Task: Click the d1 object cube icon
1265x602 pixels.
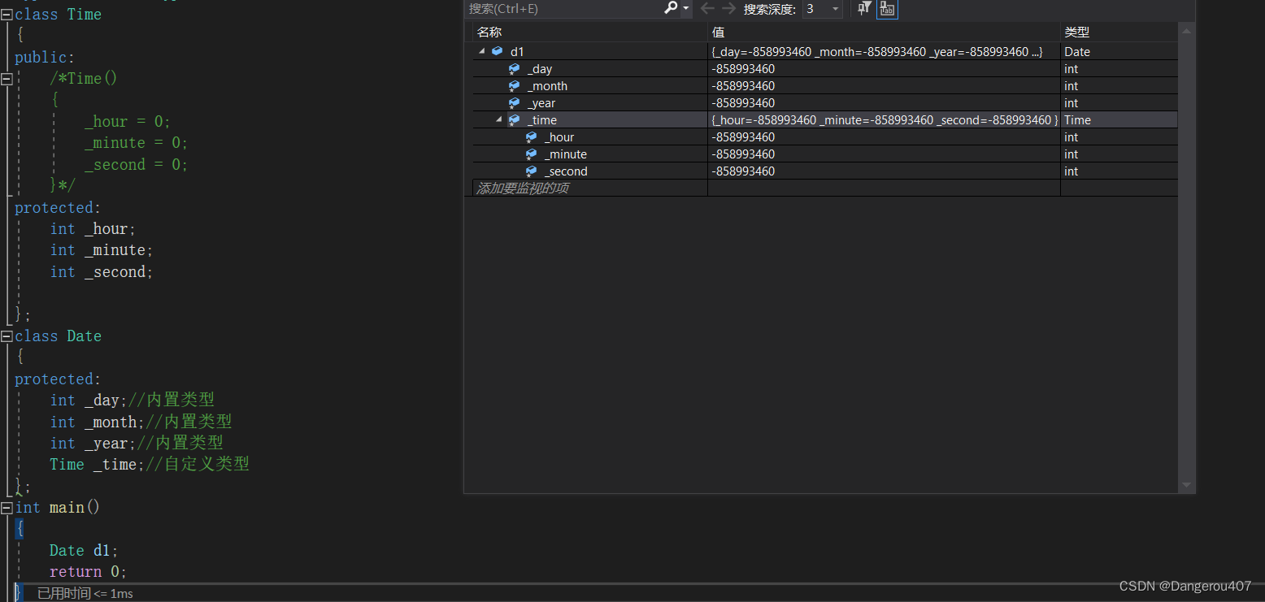Action: pyautogui.click(x=497, y=51)
